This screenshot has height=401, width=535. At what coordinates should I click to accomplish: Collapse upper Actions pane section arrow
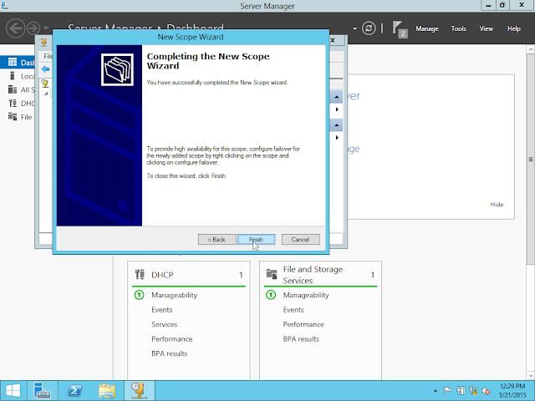pyautogui.click(x=336, y=97)
